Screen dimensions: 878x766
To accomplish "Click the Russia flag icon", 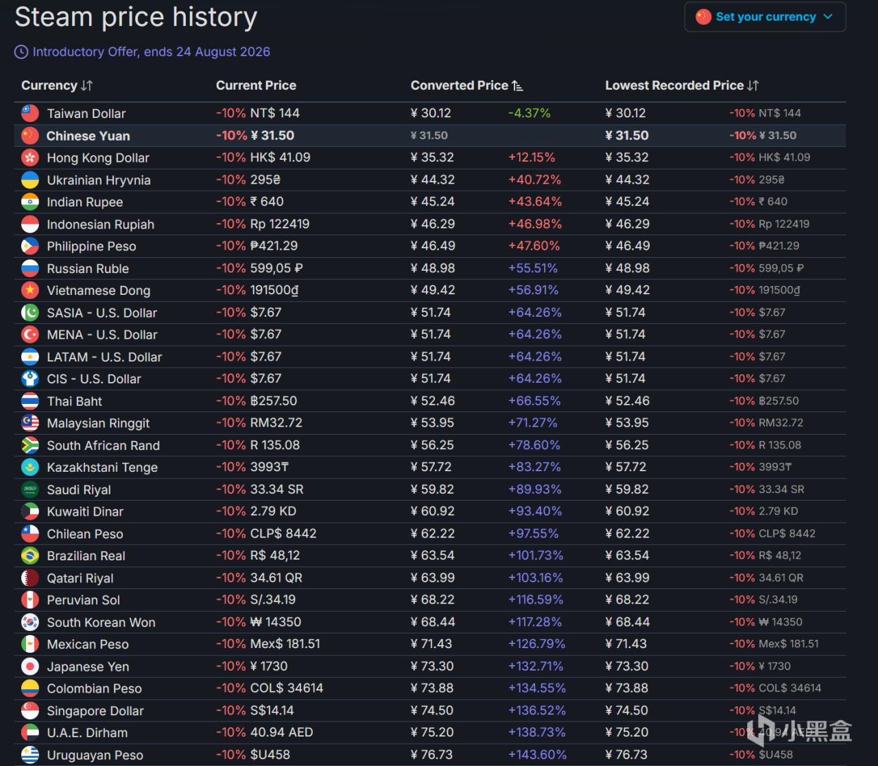I will point(30,268).
